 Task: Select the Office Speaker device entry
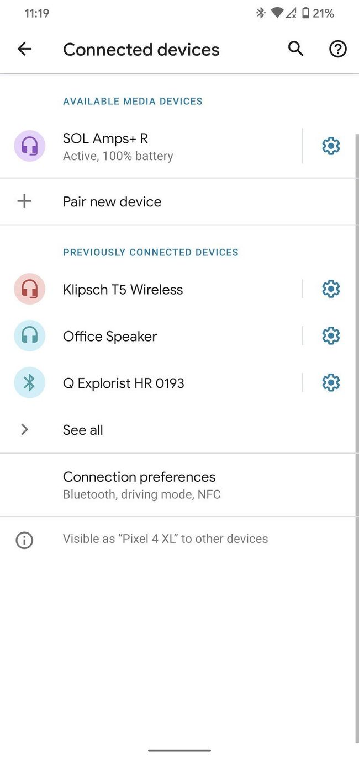point(109,335)
